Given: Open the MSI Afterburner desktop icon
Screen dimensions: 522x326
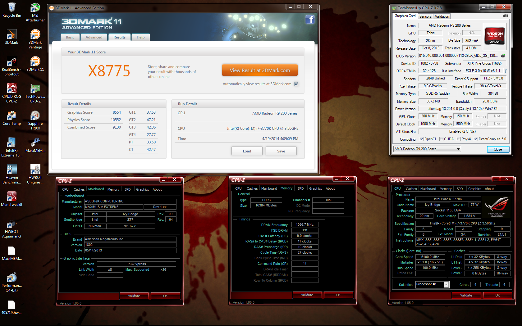Looking at the screenshot, I should click(x=35, y=12).
